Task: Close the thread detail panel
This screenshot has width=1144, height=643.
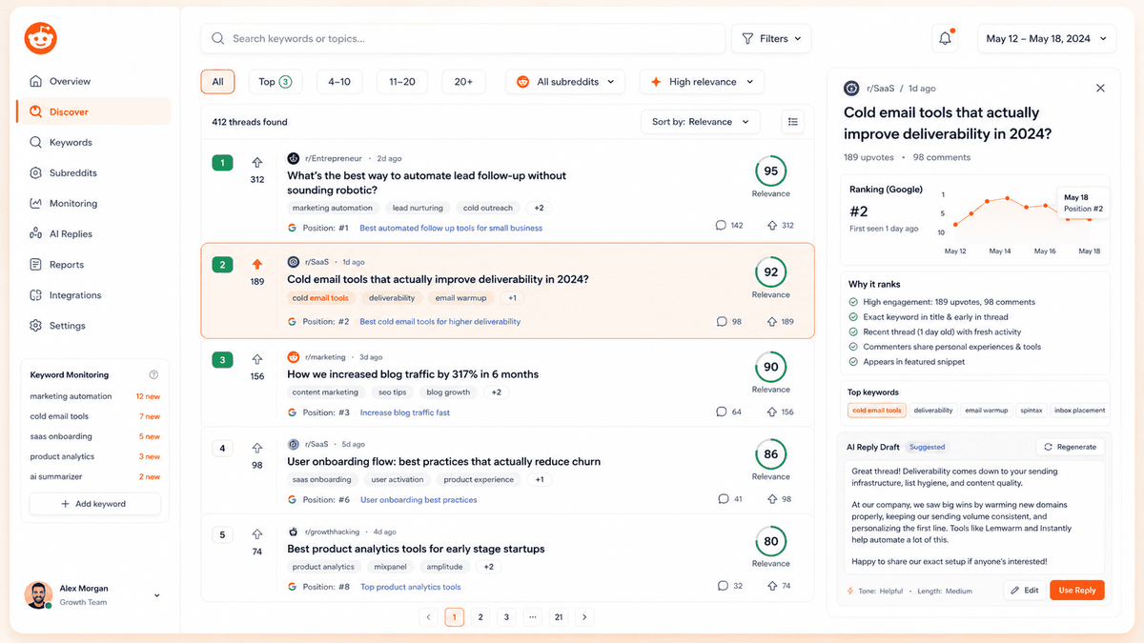Action: coord(1100,88)
